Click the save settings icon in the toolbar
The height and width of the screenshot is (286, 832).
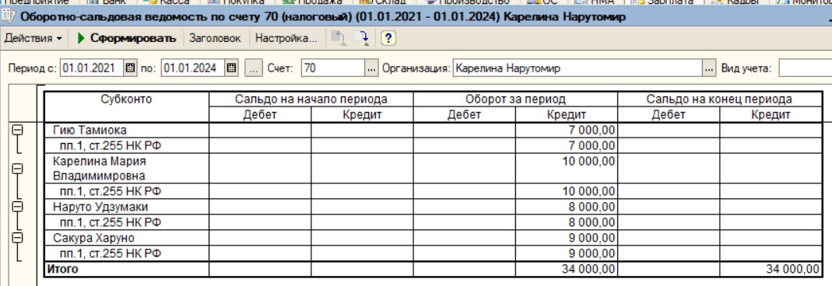[x=362, y=38]
